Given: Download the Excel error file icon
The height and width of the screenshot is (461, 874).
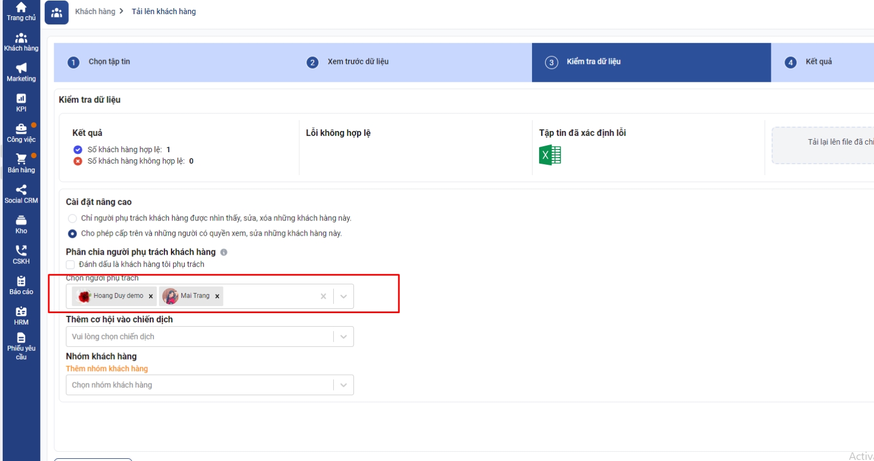Looking at the screenshot, I should coord(550,155).
